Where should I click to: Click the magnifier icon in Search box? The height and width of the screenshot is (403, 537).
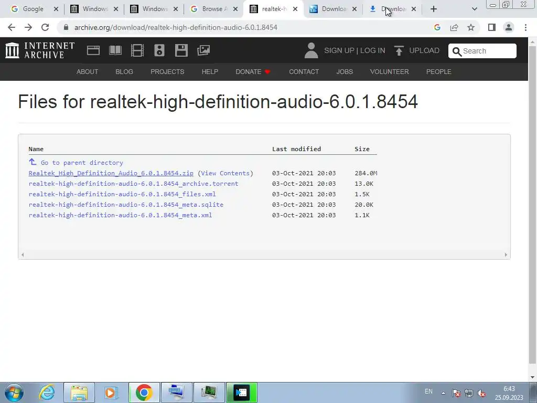point(457,51)
